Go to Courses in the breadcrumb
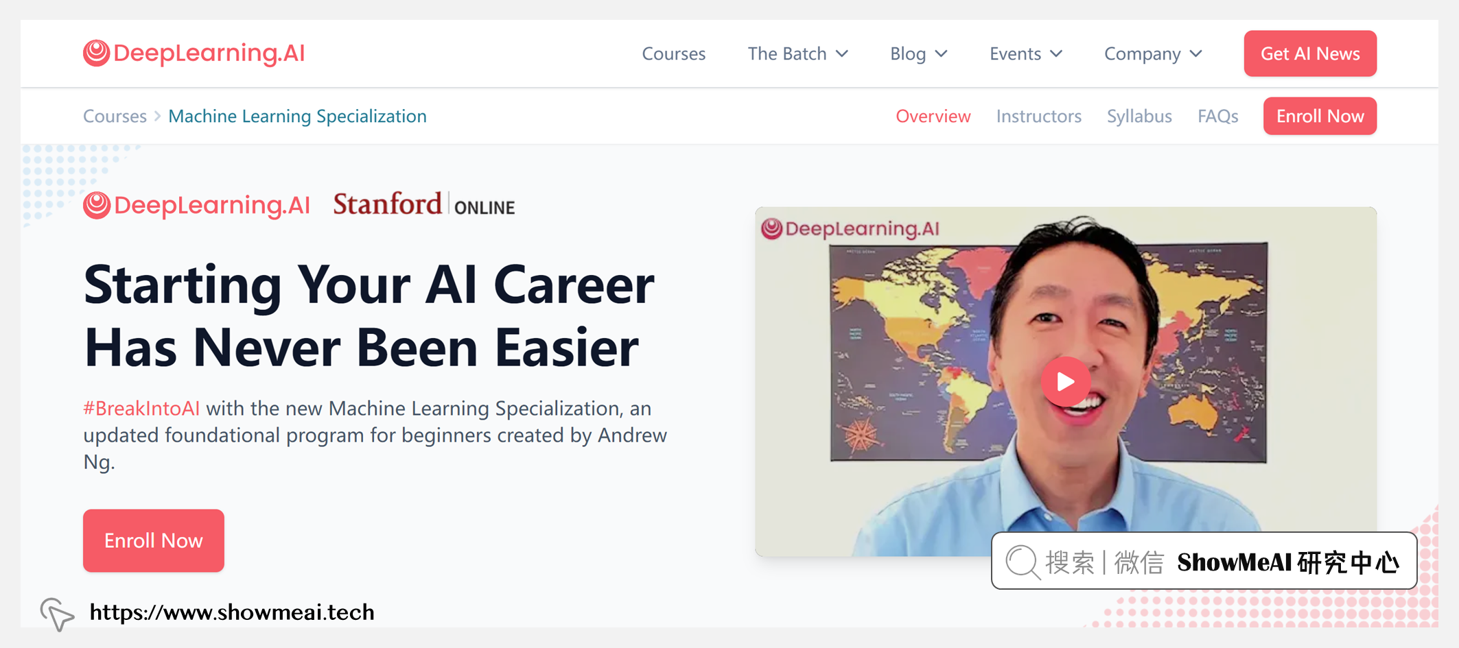 click(x=115, y=116)
